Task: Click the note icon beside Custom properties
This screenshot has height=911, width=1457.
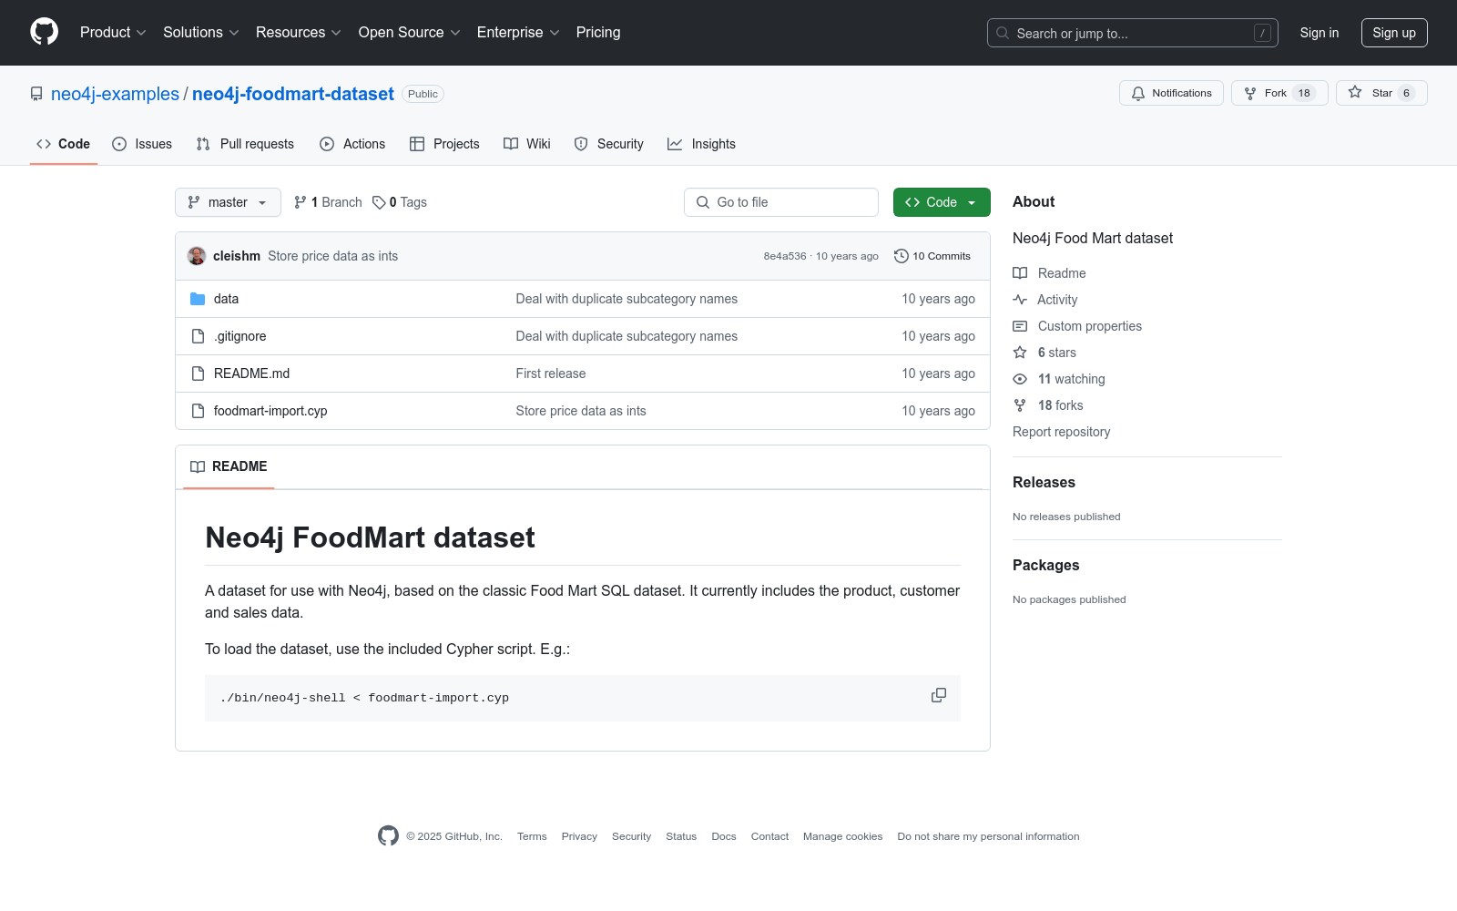Action: pos(1020,326)
